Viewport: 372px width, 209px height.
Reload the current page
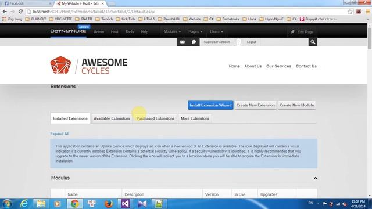(x=20, y=12)
